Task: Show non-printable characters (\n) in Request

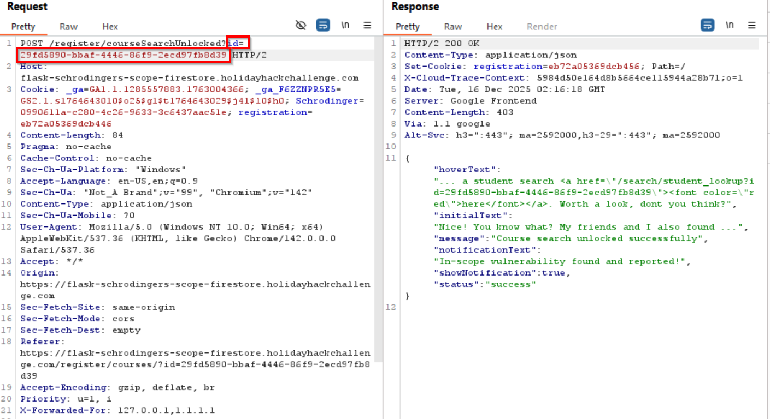Action: point(345,25)
